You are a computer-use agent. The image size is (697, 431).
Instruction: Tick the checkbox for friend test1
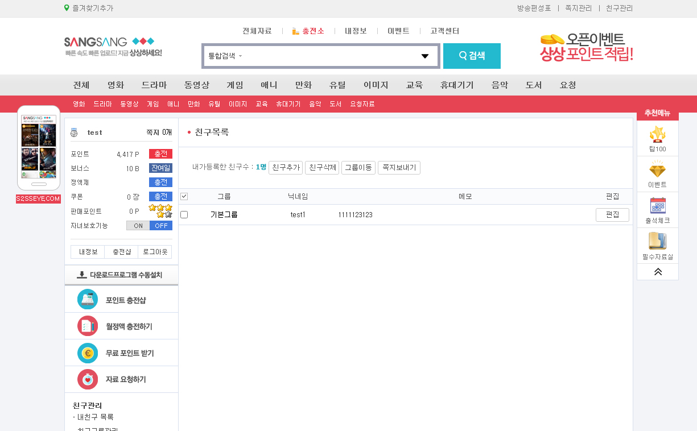184,214
